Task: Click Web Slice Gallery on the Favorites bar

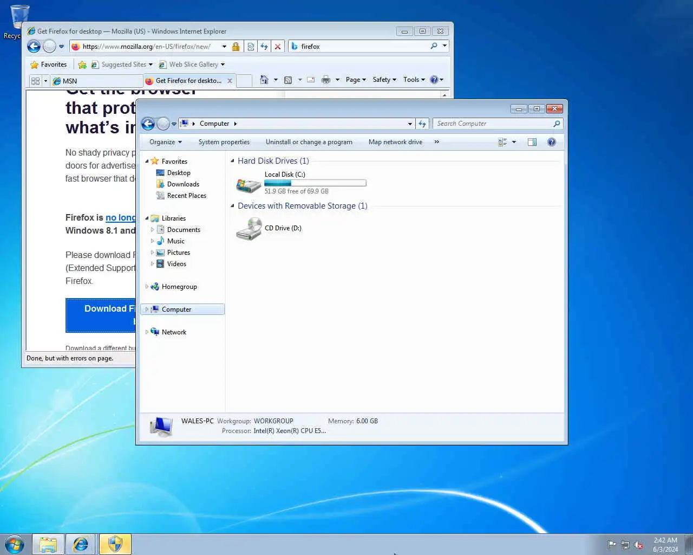Action: [x=192, y=64]
